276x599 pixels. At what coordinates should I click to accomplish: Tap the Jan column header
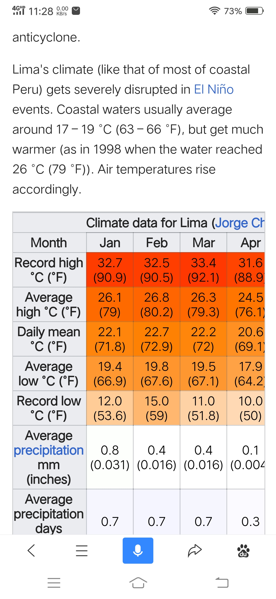110,243
